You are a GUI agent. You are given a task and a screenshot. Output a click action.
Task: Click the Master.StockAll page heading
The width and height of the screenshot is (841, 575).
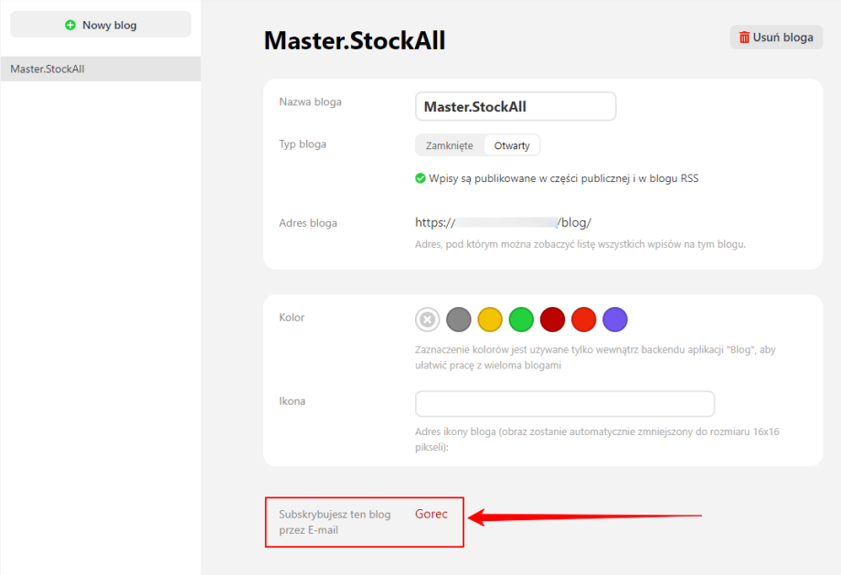point(355,40)
